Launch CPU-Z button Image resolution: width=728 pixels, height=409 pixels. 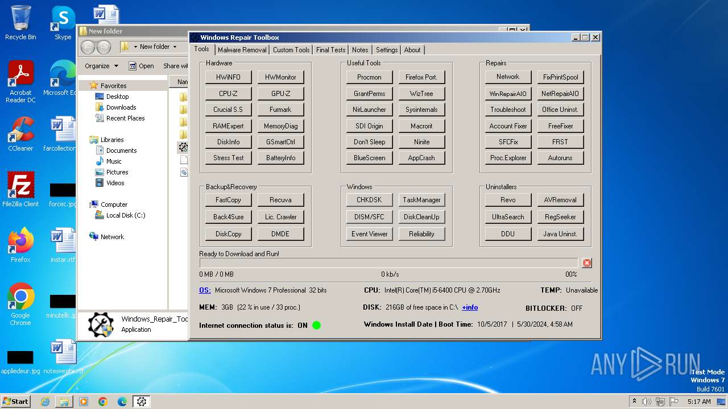(x=228, y=94)
